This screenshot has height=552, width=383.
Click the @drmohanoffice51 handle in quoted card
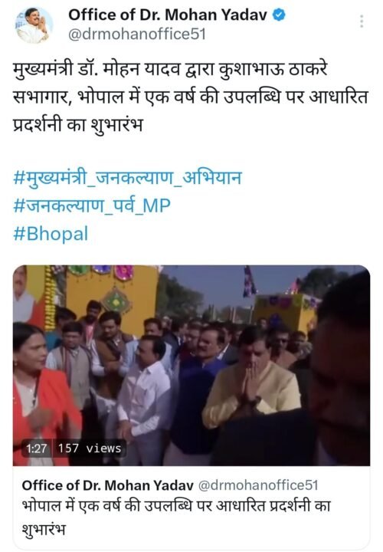[258, 485]
